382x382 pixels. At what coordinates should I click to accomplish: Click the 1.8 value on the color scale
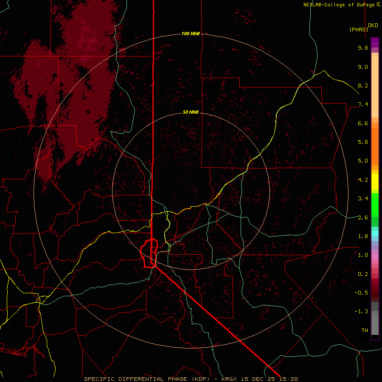point(363,236)
